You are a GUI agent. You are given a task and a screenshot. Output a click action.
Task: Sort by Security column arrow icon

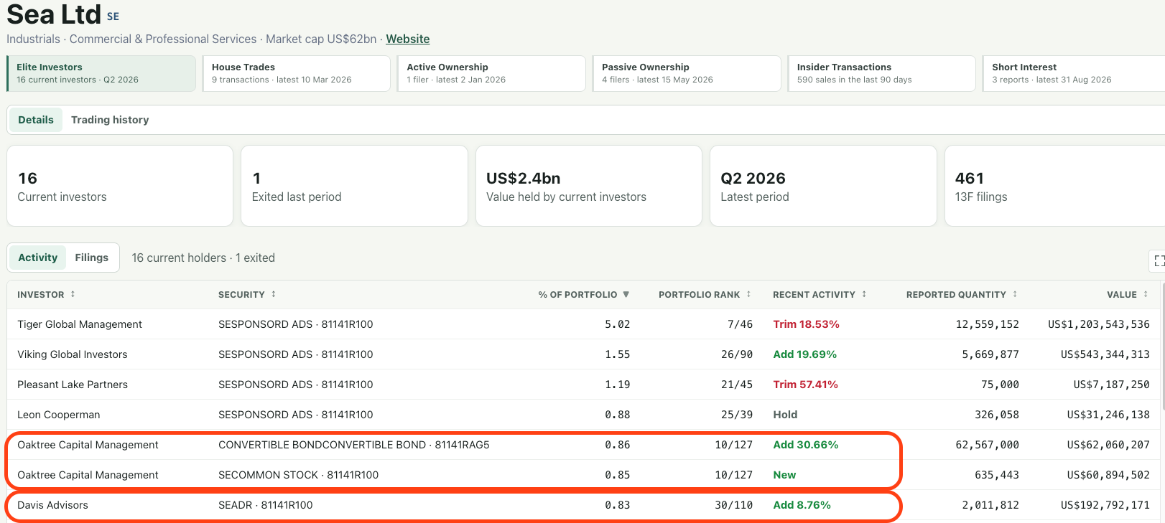[274, 294]
